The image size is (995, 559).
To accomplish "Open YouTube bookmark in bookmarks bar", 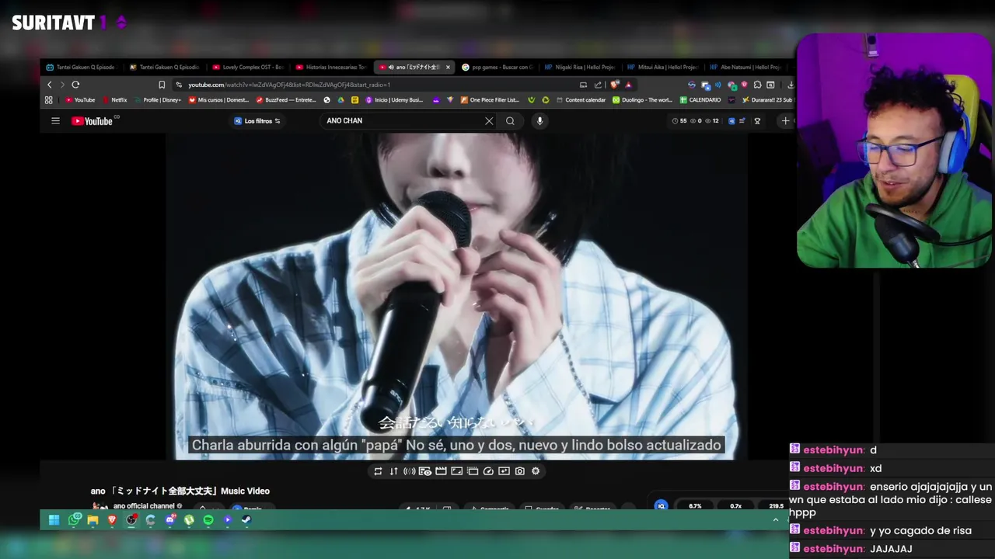I will coord(80,100).
